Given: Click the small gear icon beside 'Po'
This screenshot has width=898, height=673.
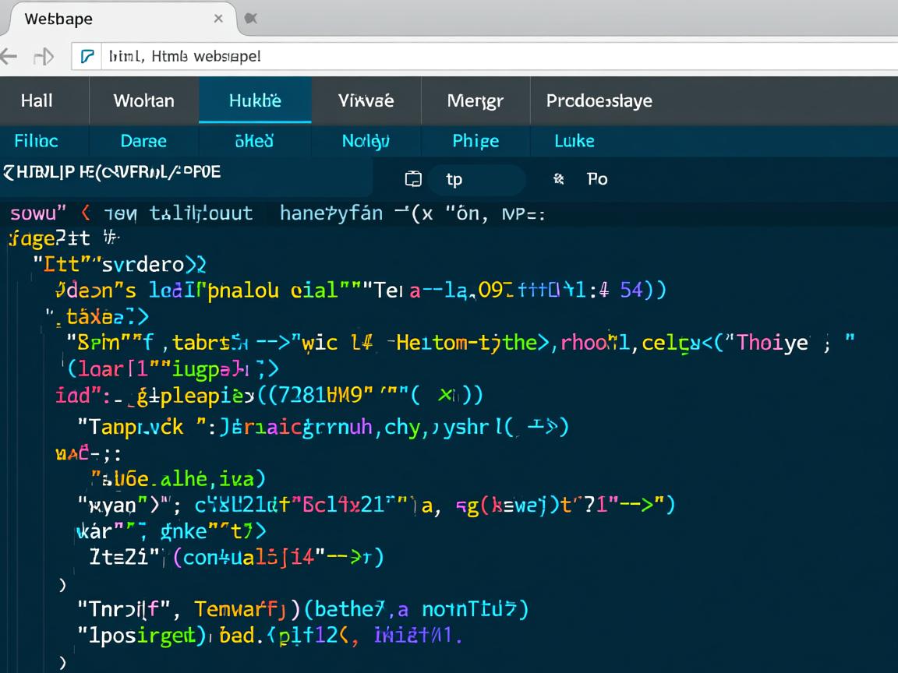Looking at the screenshot, I should click(558, 179).
